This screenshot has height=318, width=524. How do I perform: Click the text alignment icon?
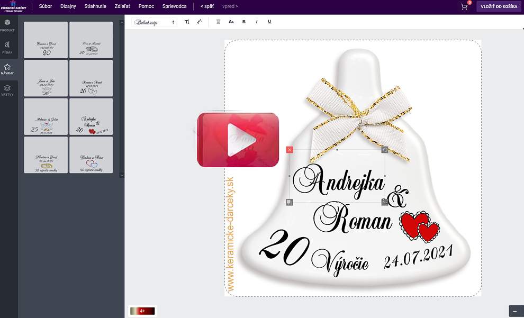point(218,22)
